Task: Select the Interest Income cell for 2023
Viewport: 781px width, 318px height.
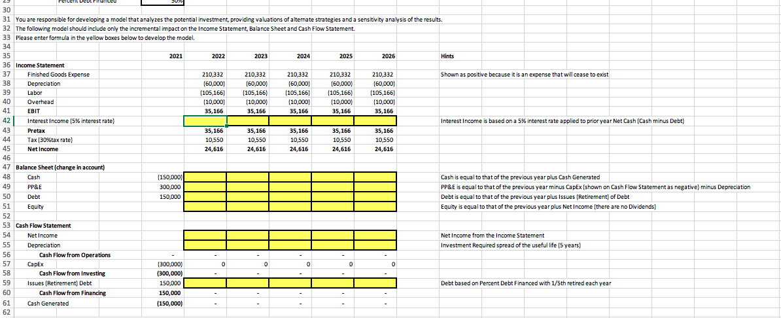Action: point(248,120)
